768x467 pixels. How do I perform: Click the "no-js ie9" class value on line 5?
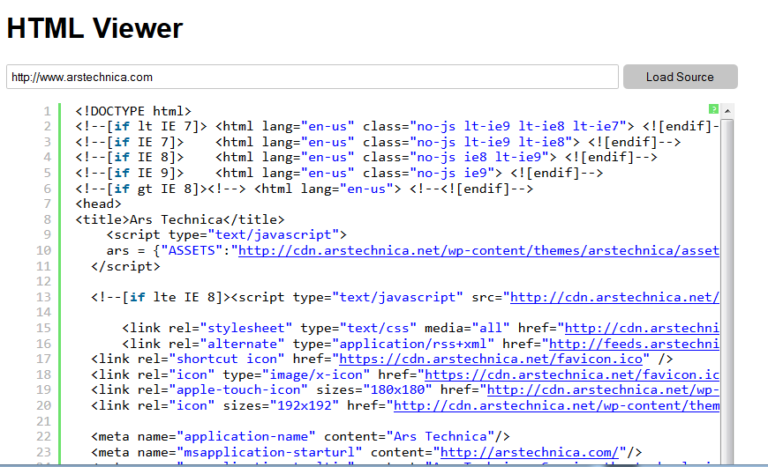[453, 173]
